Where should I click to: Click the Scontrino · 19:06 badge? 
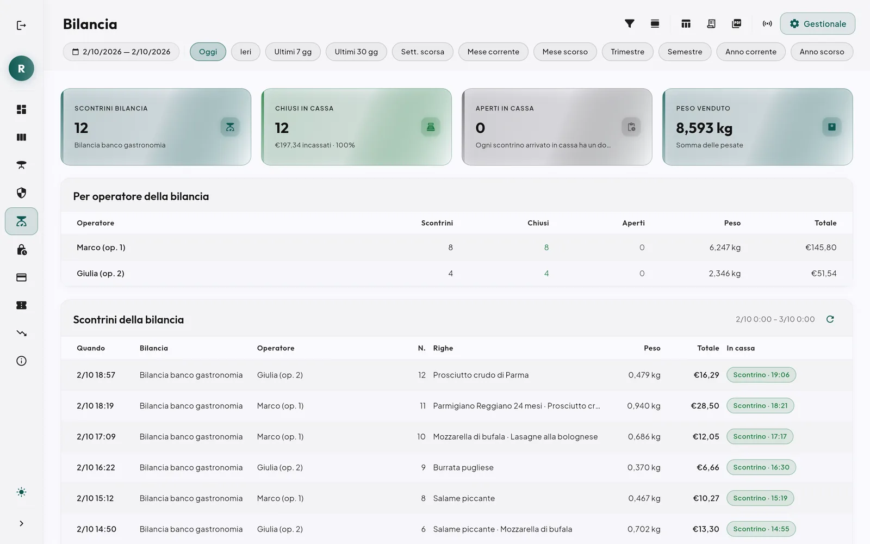[x=761, y=375]
